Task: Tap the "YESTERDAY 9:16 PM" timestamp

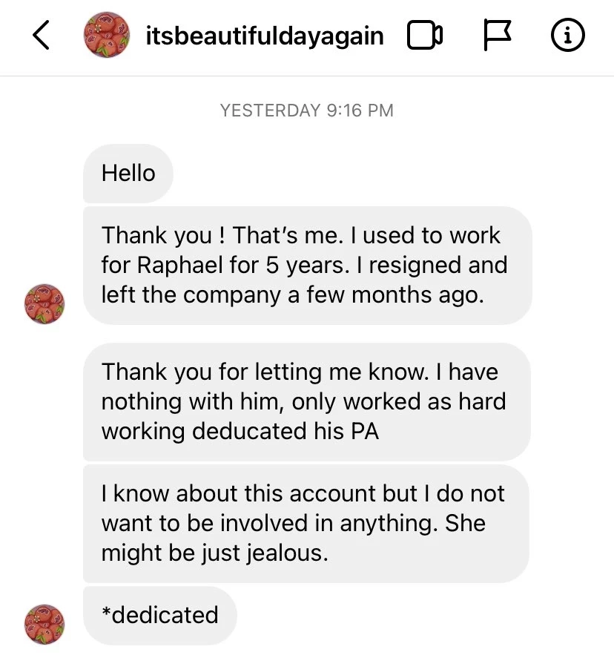Action: 307,111
